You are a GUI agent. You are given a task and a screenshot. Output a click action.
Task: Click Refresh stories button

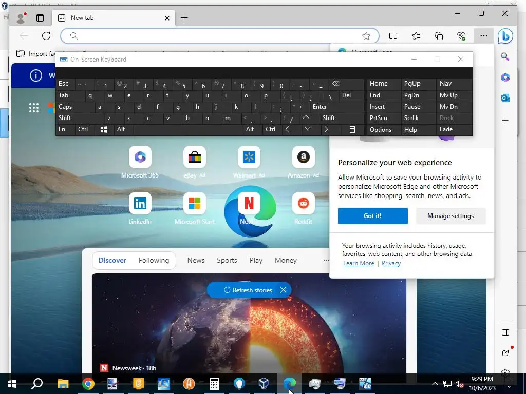[248, 290]
